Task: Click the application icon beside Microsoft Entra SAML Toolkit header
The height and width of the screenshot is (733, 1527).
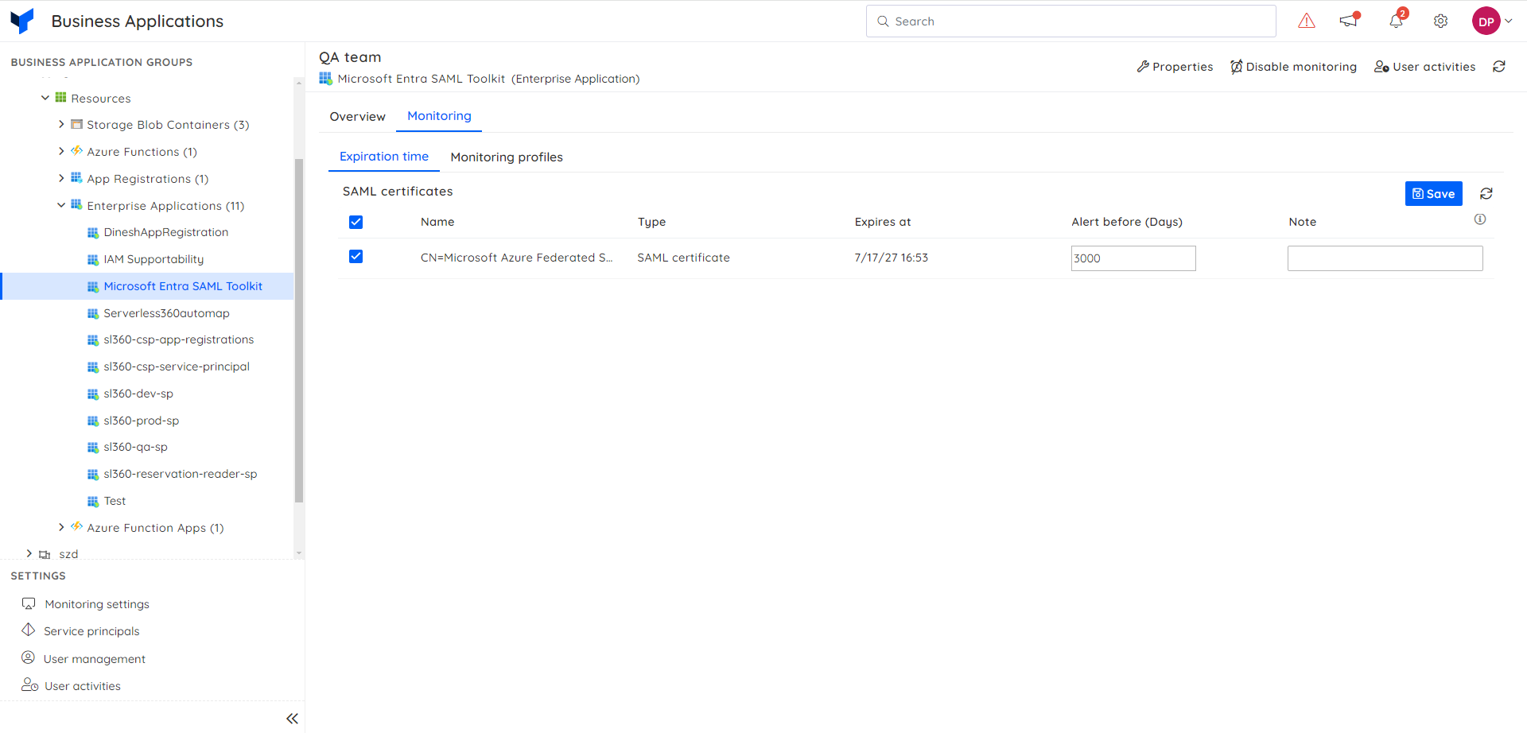Action: (x=325, y=78)
